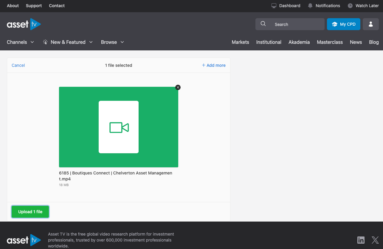Click the Watch Later clock icon

click(350, 6)
